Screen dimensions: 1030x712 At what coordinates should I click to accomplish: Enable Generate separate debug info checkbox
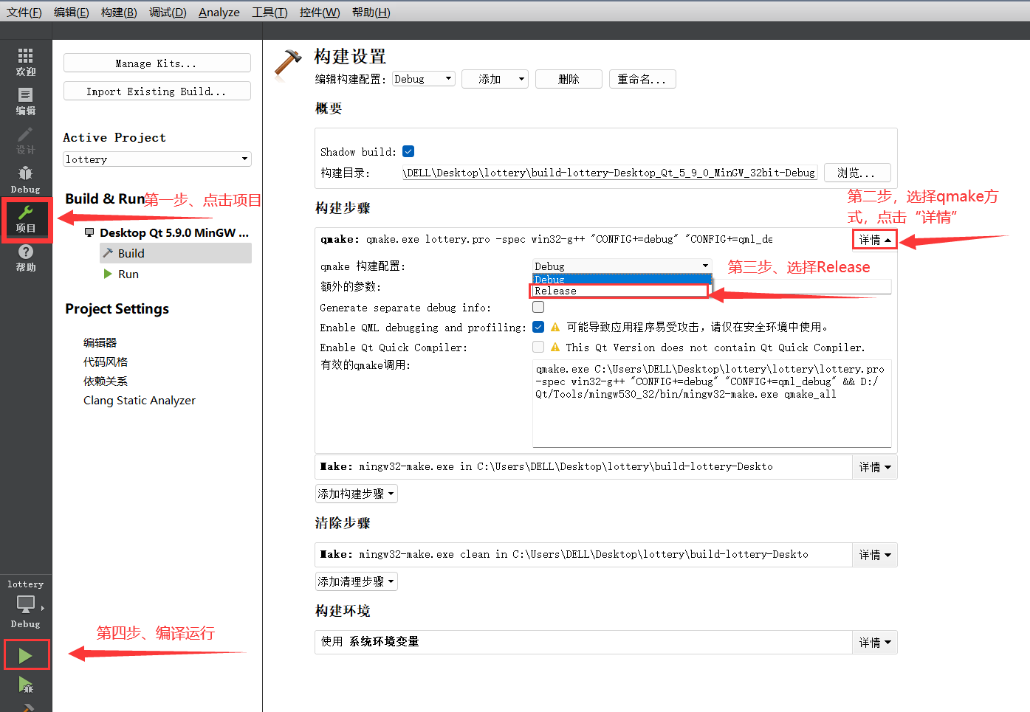538,307
